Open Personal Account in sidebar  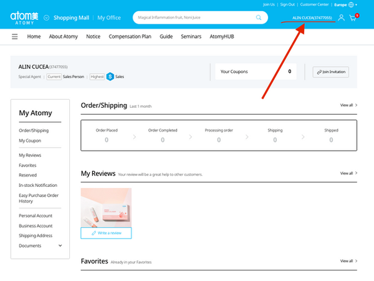pyautogui.click(x=36, y=216)
